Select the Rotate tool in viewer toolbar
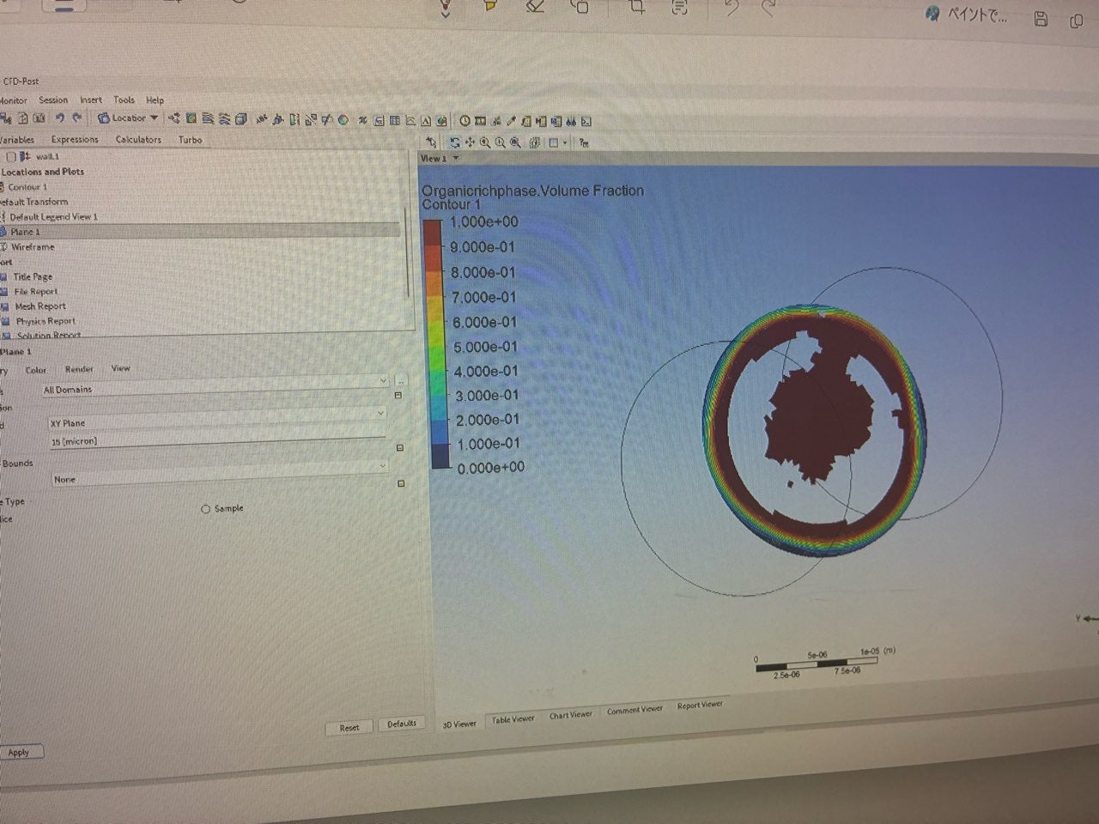The height and width of the screenshot is (824, 1099). [454, 142]
